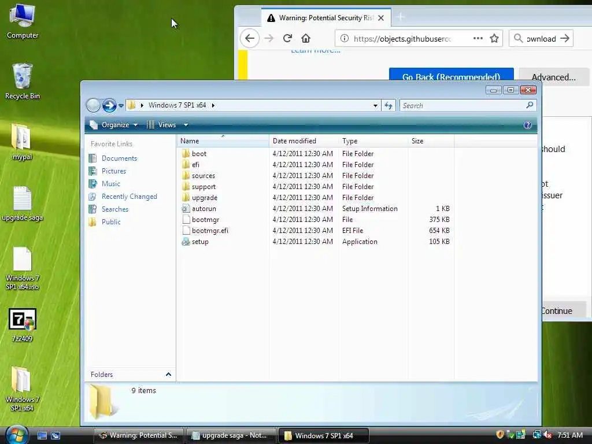Click Firefox site information icon in URL bar
This screenshot has height=444, width=592.
pos(344,38)
